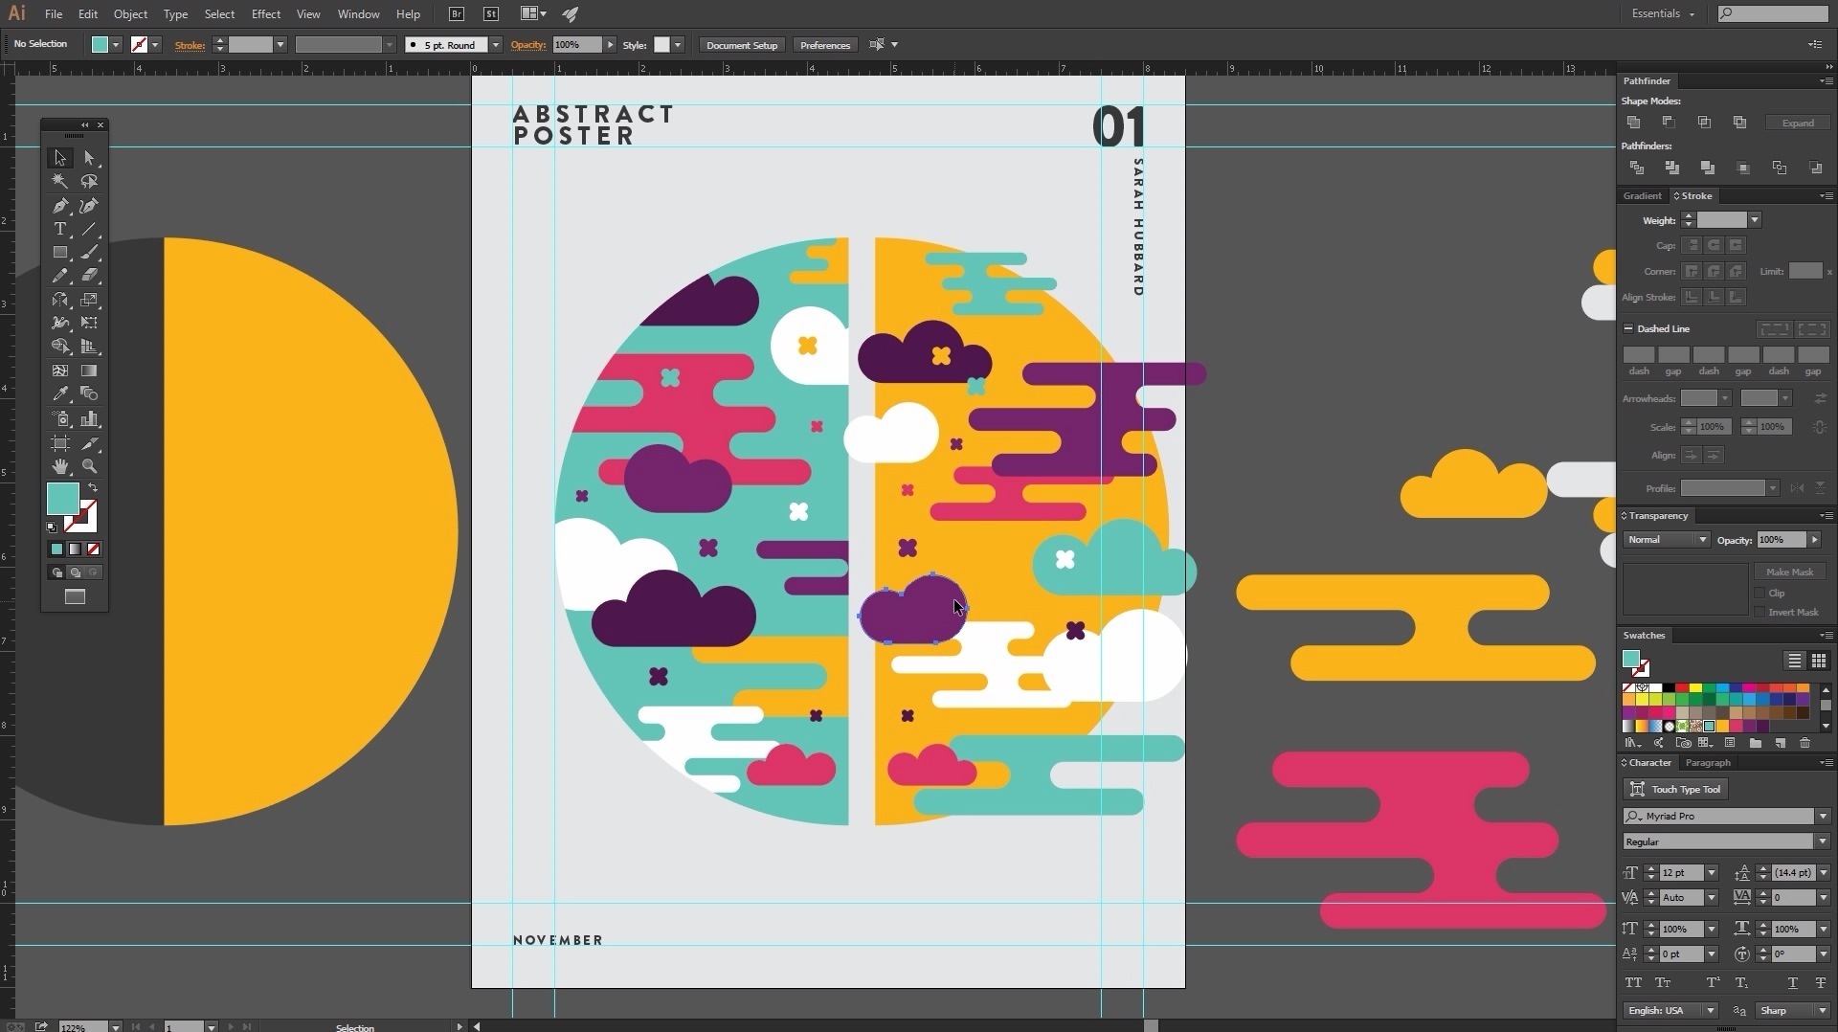Select the Eyedropper tool
Screen dimensions: 1838x1032
pos(60,393)
